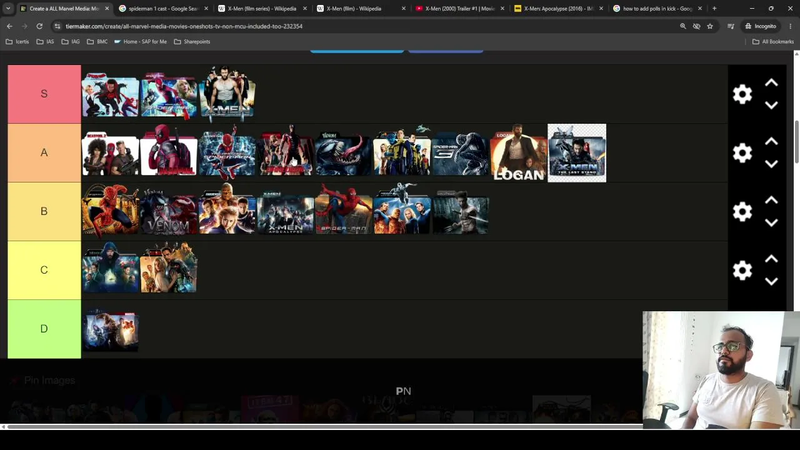Open the media controls icon in the toolbar
Screen dimensions: 800x450
click(x=731, y=26)
